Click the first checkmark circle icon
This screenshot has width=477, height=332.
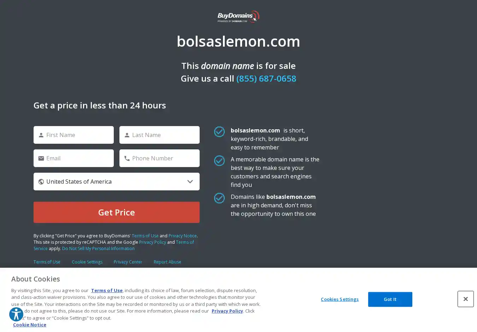coord(219,132)
